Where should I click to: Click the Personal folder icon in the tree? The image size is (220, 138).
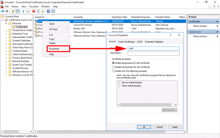(10, 23)
